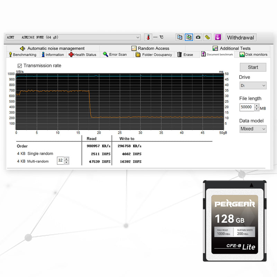Click the Pergear 128 GB card image
The image size is (277, 277).
pos(235,221)
